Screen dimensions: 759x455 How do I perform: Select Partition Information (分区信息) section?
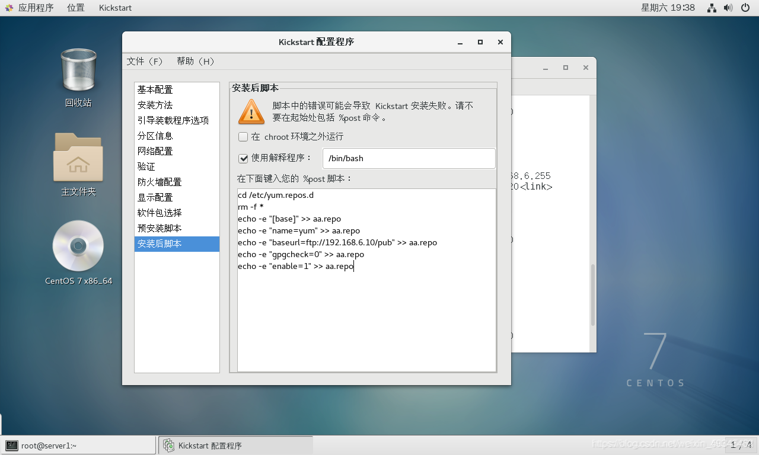tap(177, 136)
